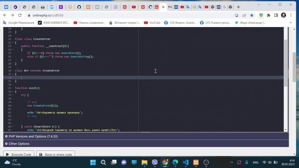Screen dimensions: 299x168
Task: Switch to the Google G tab
Action: [x=224, y=7]
